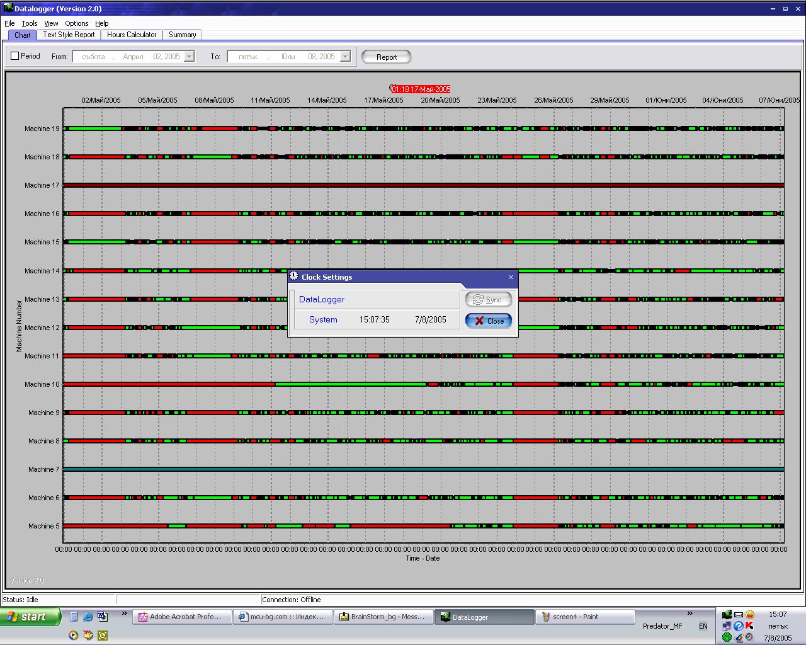Click the Sync button in Clock Settings
Screen dimensions: 806x645
pyautogui.click(x=489, y=300)
